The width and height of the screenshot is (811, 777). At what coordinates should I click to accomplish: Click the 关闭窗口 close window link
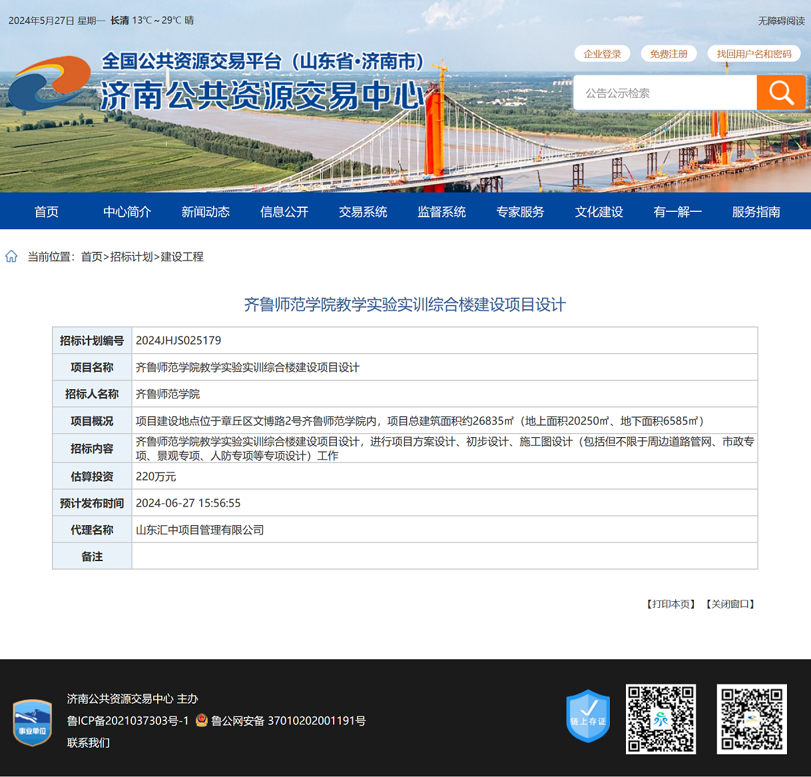pyautogui.click(x=730, y=604)
